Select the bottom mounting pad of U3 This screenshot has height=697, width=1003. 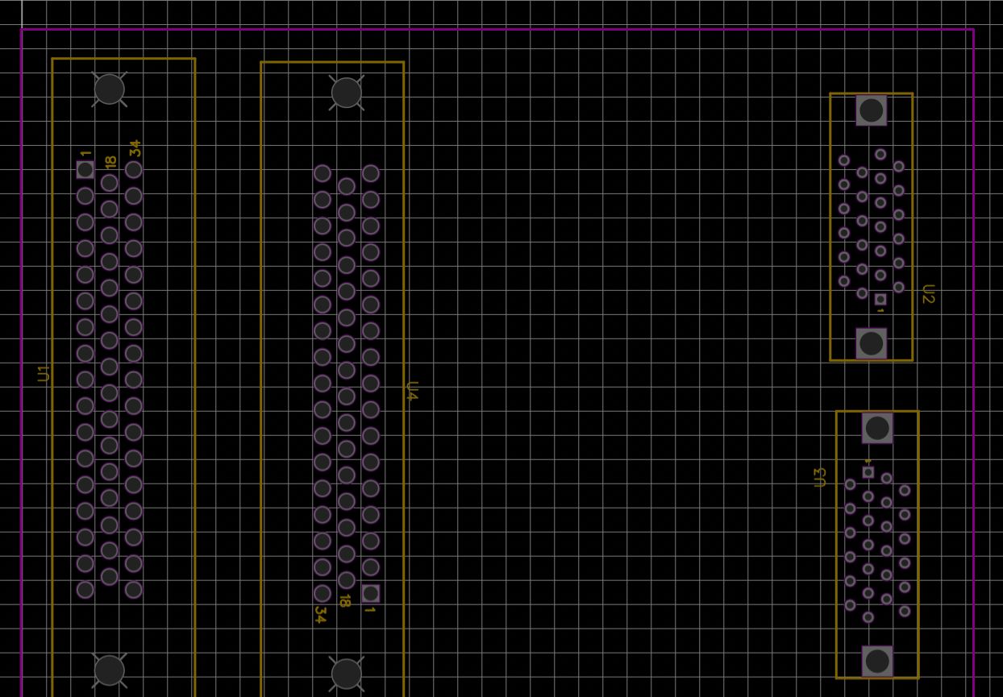[877, 662]
